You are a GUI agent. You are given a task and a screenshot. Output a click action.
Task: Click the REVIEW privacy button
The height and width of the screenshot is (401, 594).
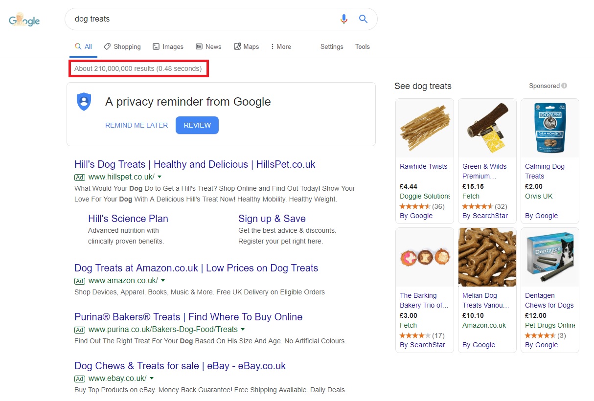pos(197,125)
